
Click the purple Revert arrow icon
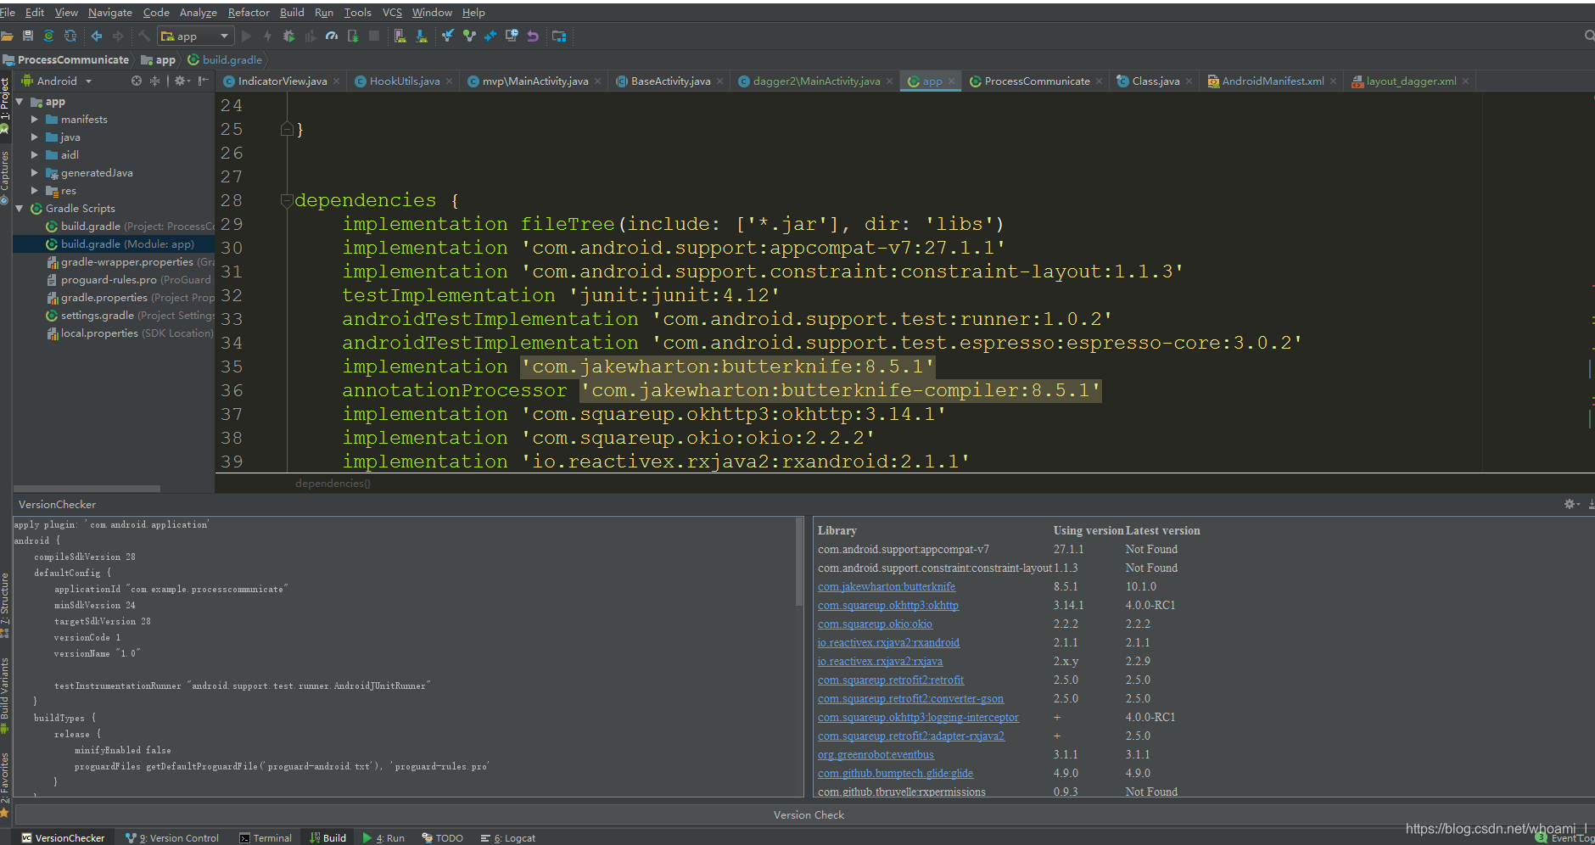(533, 36)
